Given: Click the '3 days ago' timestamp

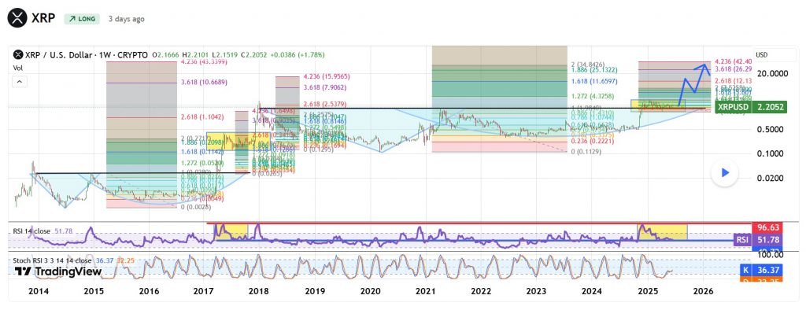Looking at the screenshot, I should pos(127,19).
